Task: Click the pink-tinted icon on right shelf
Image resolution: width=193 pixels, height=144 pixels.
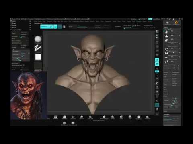Action: (157, 68)
